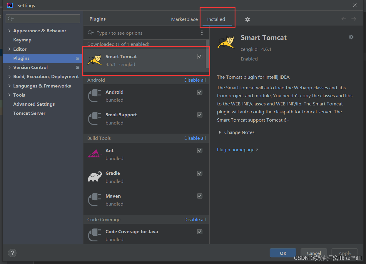Viewport: 366px width, 264px height.
Task: Open Tomcat Server settings
Action: (29, 113)
